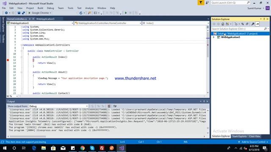The width and height of the screenshot is (271, 152).
Task: Click the Find in Files toolbar icon
Action: 89,13
